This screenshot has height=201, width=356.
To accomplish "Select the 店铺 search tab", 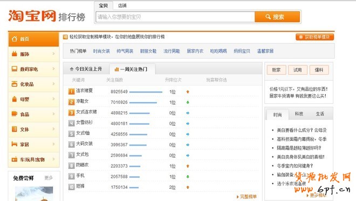I will [x=122, y=5].
